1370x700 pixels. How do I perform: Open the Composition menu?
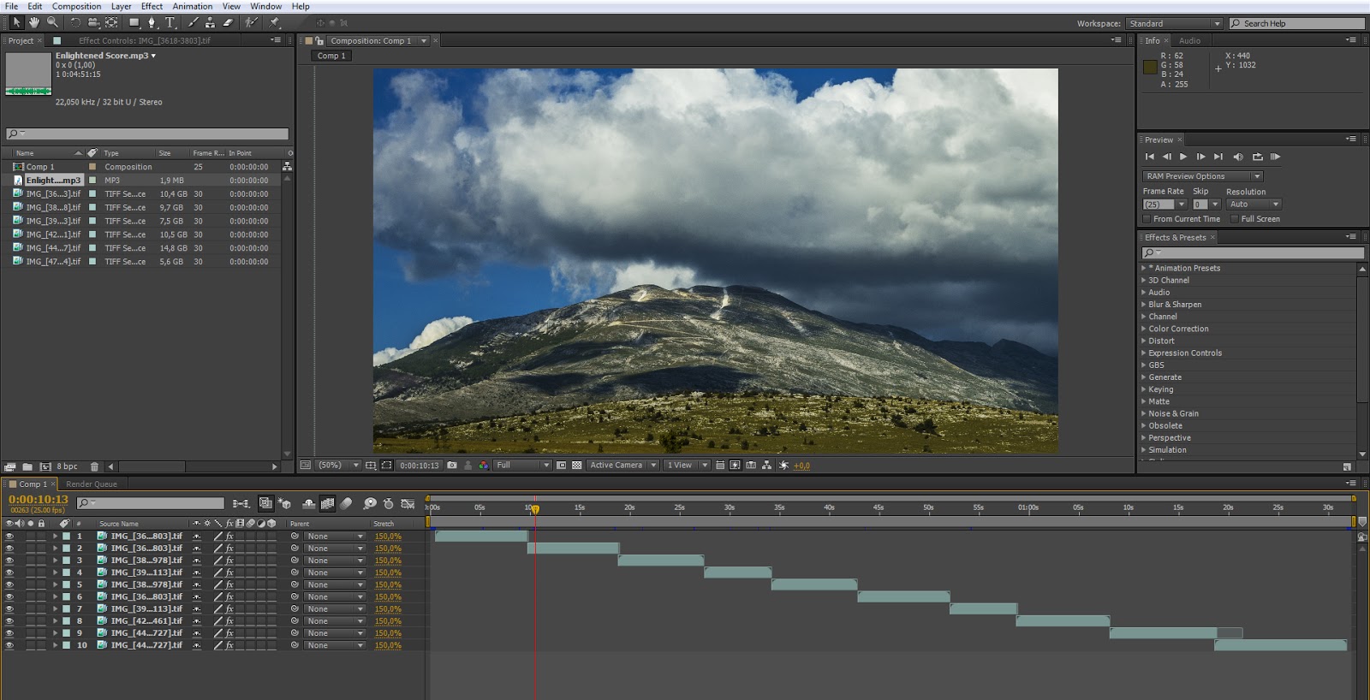[x=76, y=6]
